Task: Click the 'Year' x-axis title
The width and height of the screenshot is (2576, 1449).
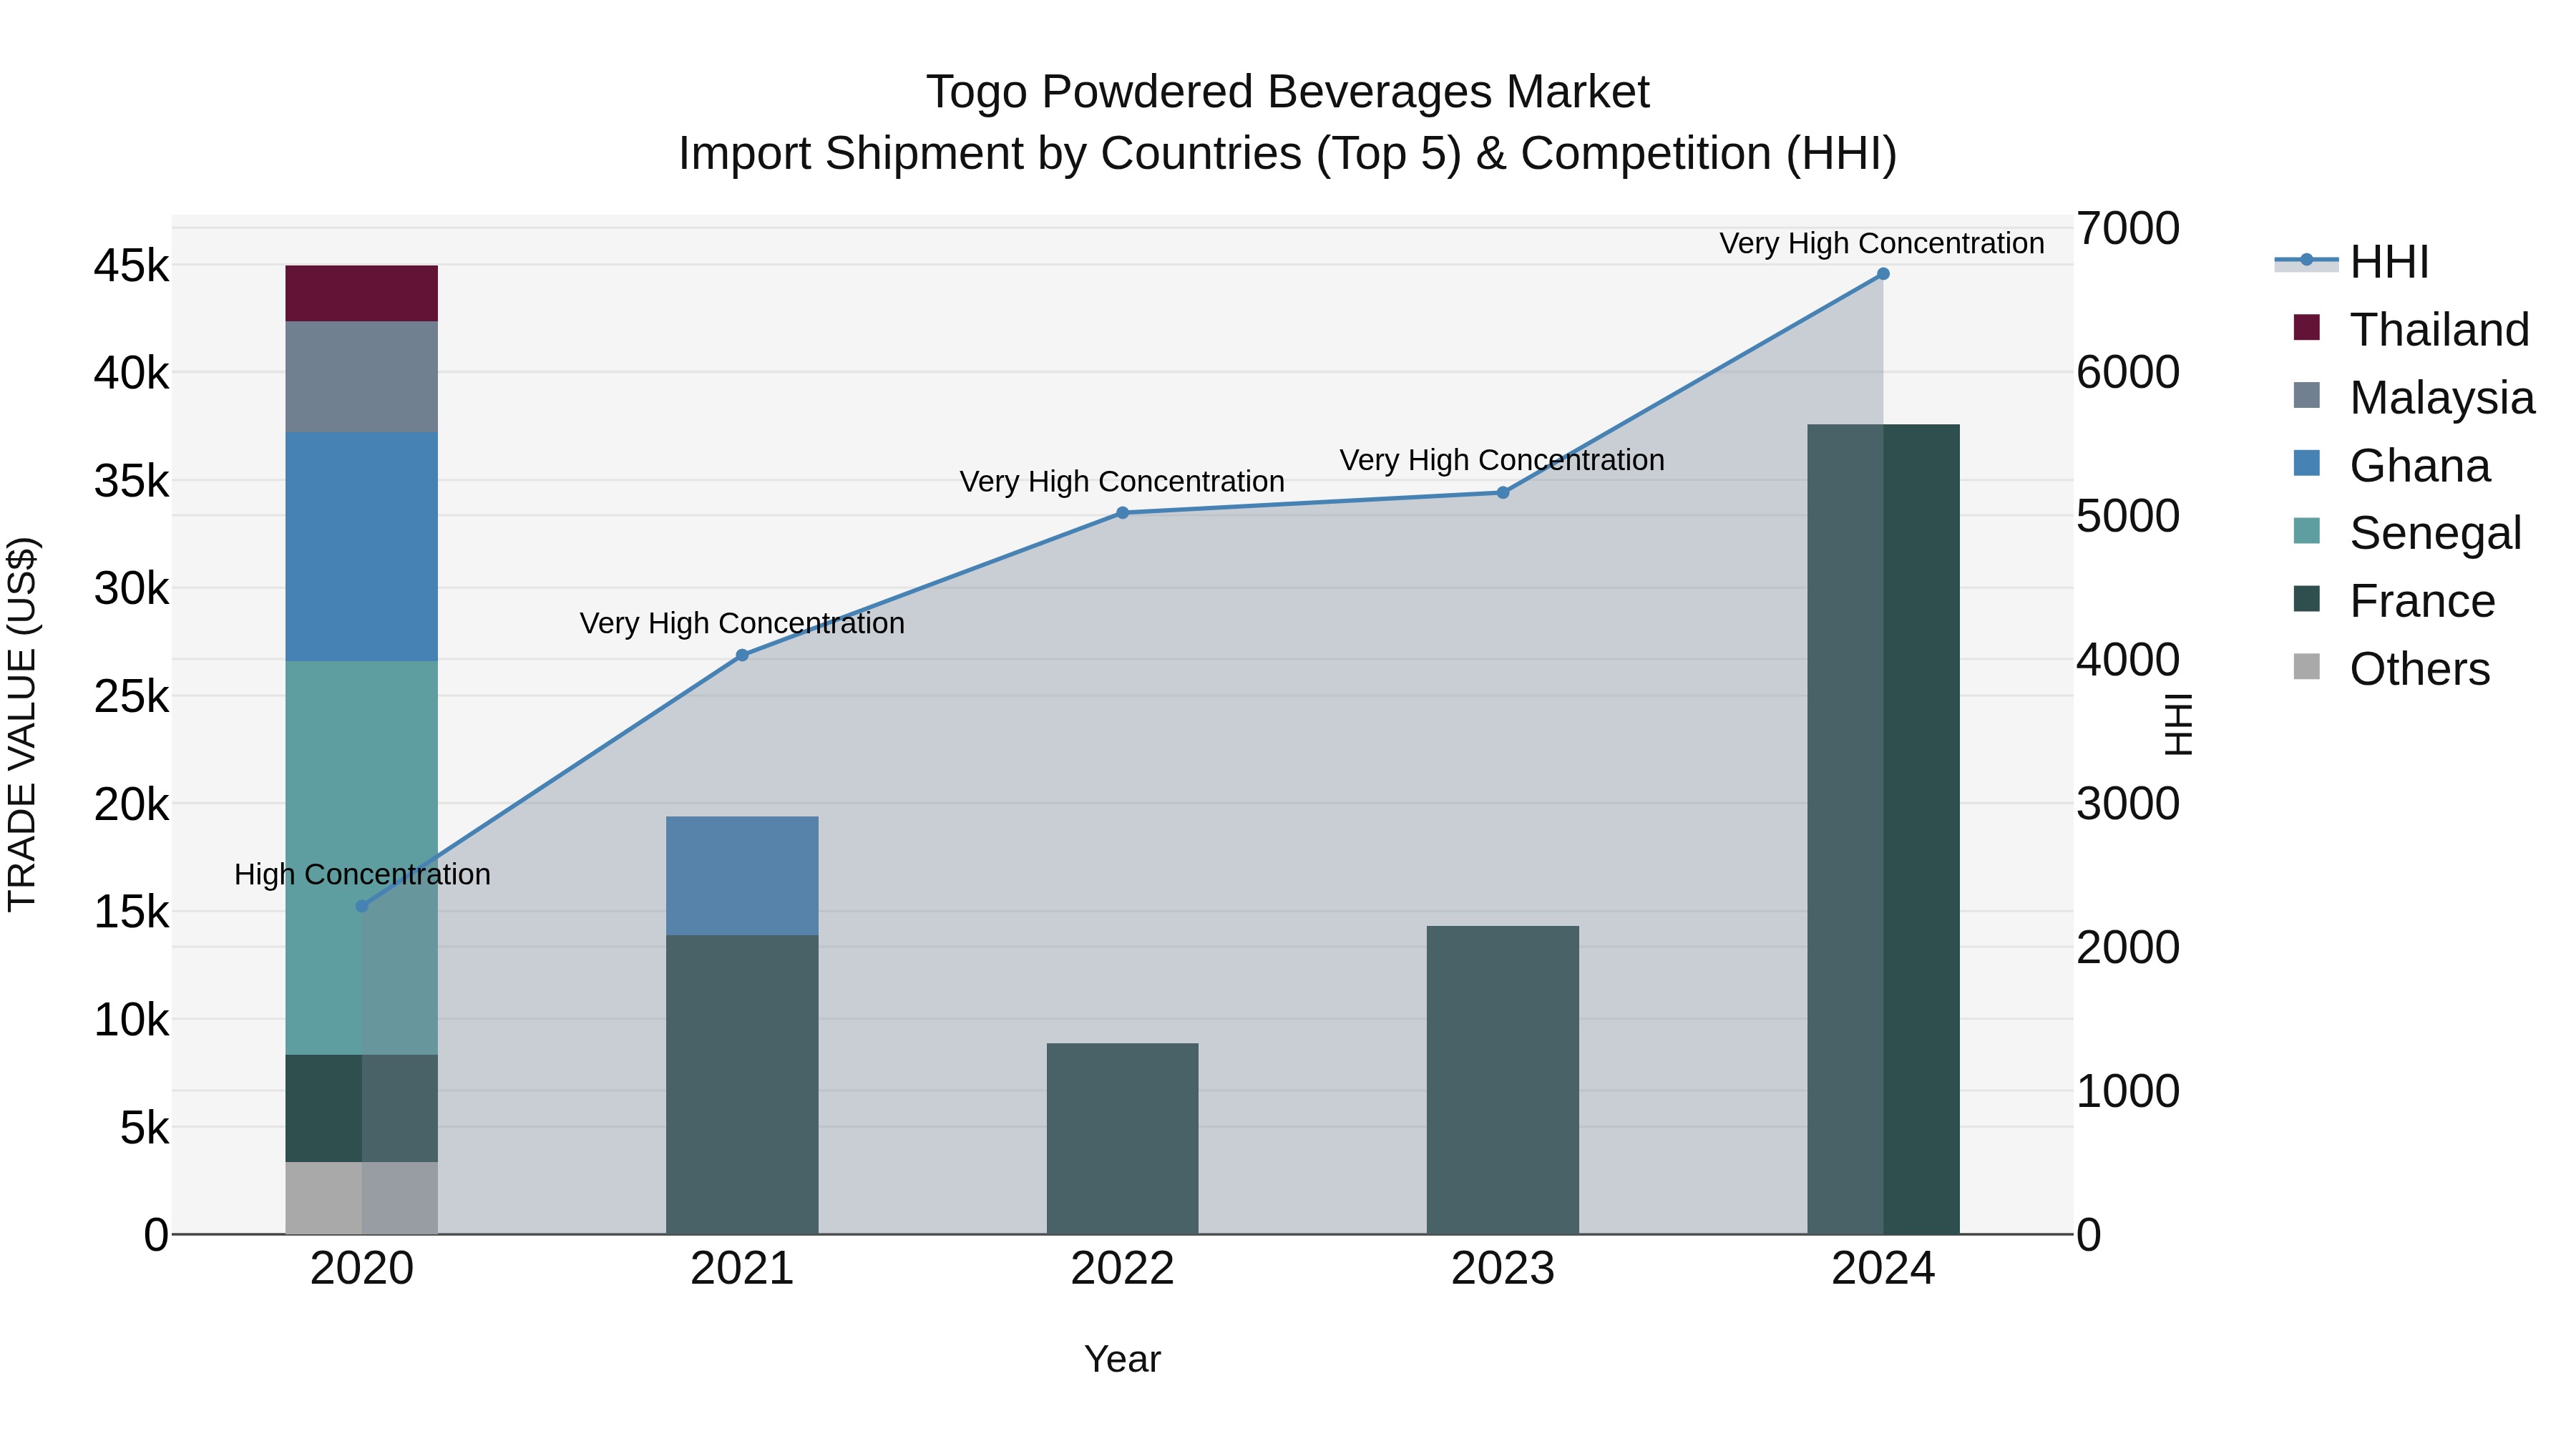Action: pyautogui.click(x=1122, y=1360)
